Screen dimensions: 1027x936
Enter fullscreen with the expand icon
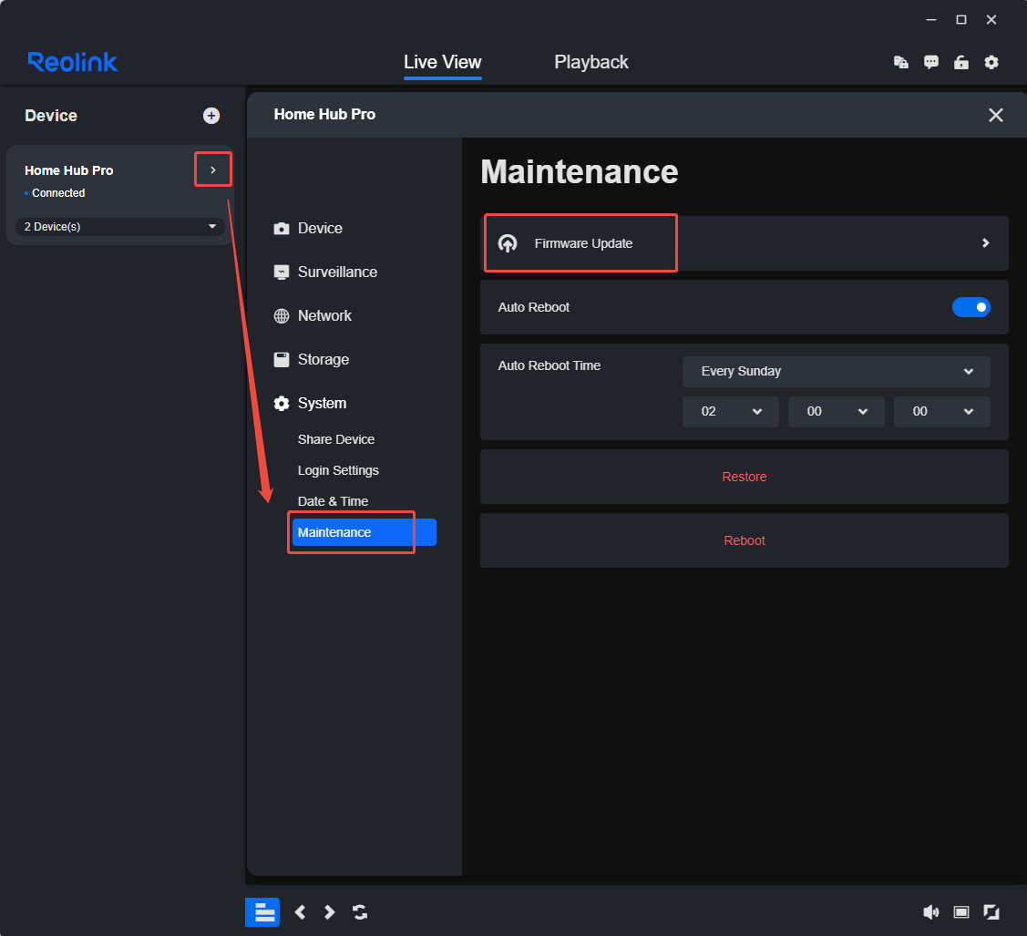coord(991,912)
